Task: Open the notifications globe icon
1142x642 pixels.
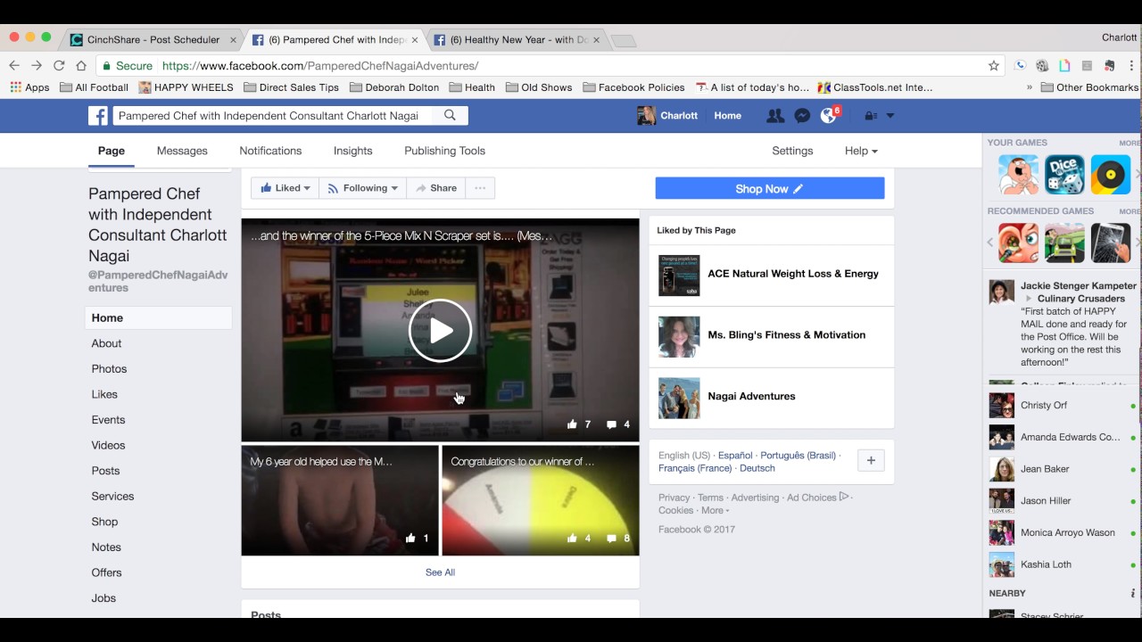Action: point(829,116)
